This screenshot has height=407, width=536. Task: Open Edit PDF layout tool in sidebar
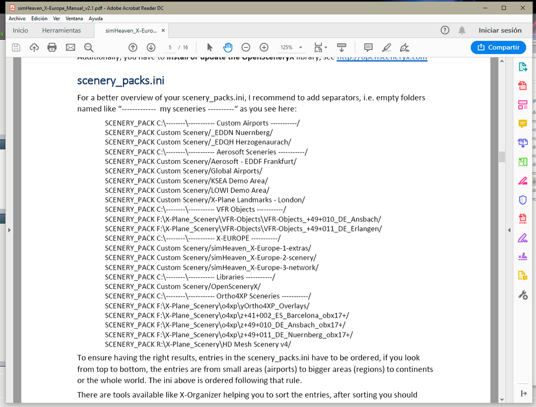(x=523, y=105)
